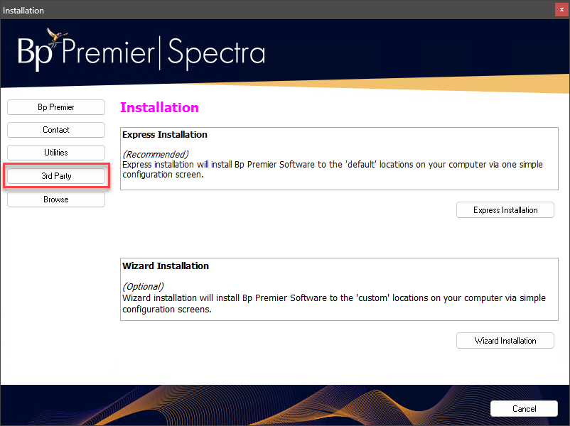Click the Wizard Installation bold heading
570x426 pixels.
[x=166, y=266]
